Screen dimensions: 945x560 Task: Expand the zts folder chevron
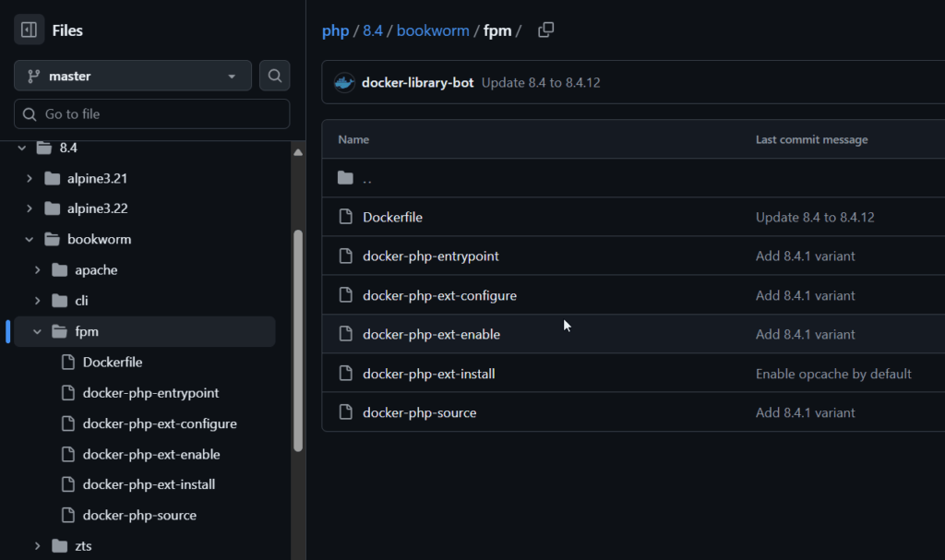pos(38,545)
